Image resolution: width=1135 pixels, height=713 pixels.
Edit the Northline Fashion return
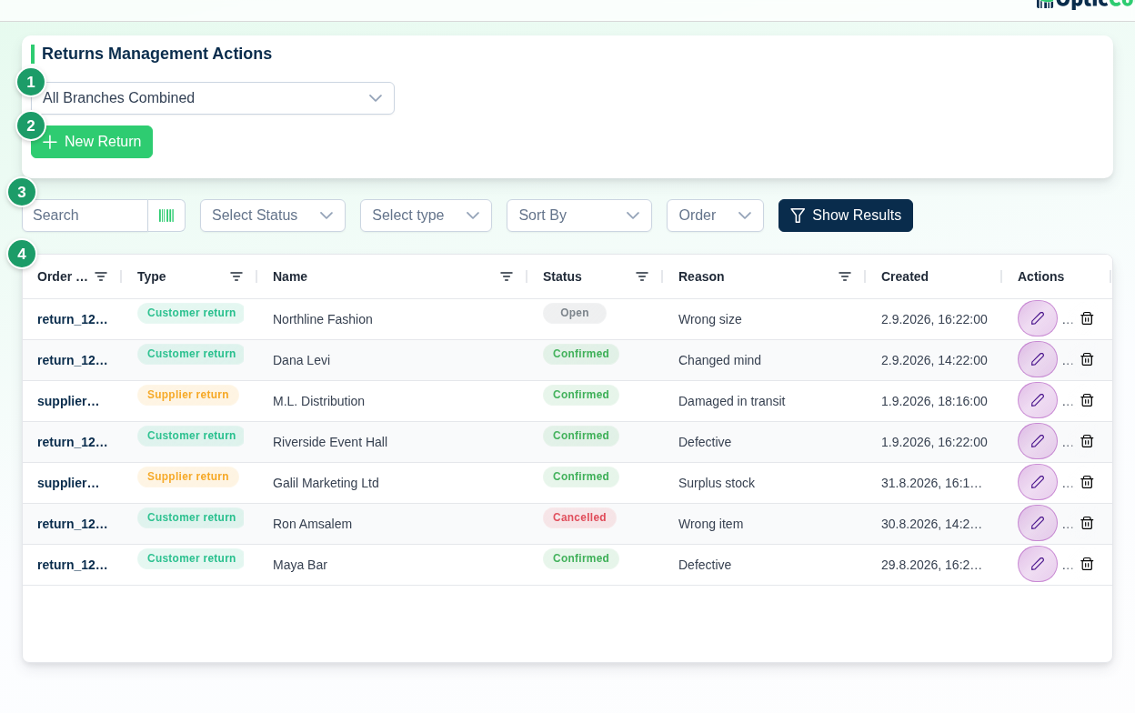point(1037,318)
